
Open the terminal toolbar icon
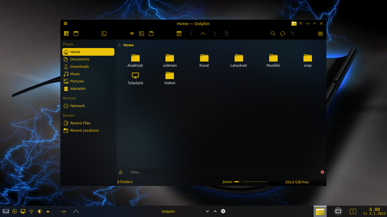point(104,34)
